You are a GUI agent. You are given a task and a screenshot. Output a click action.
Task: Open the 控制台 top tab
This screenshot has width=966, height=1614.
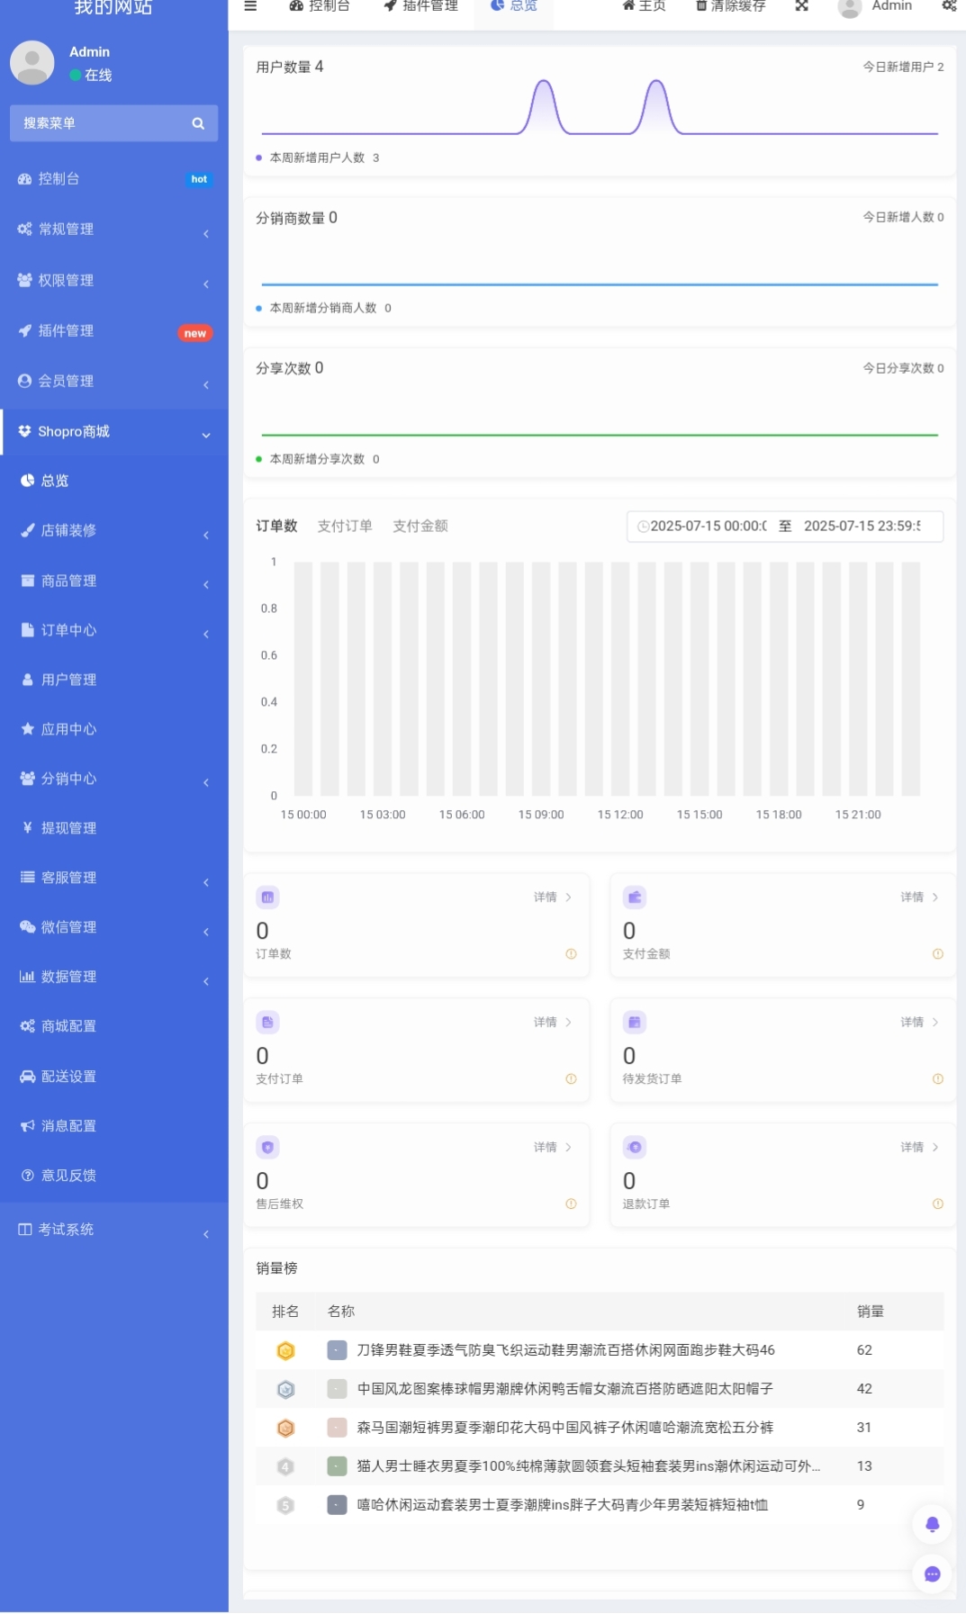[x=320, y=6]
